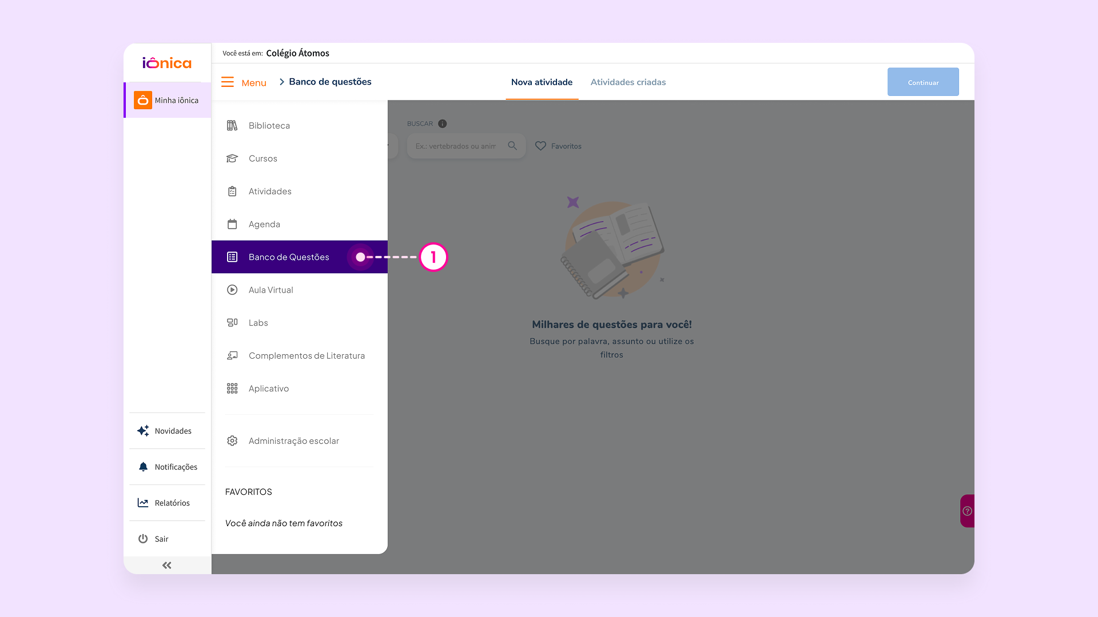This screenshot has height=617, width=1098.
Task: Open Administração escolar menu item
Action: tap(300, 441)
